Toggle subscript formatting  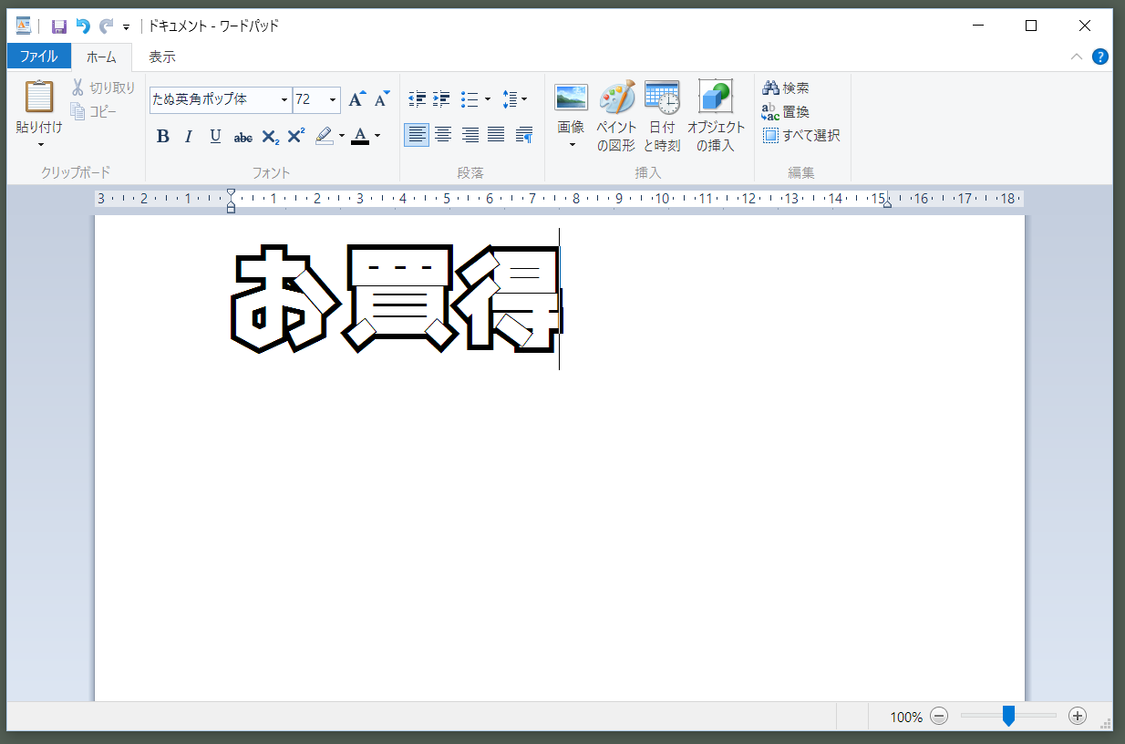270,136
